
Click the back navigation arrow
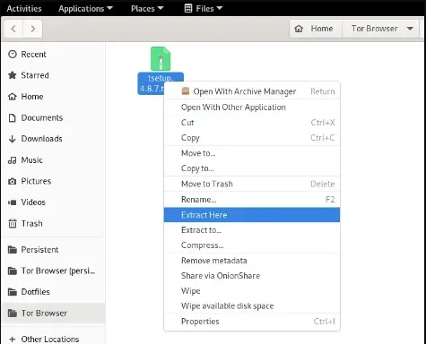coord(13,29)
